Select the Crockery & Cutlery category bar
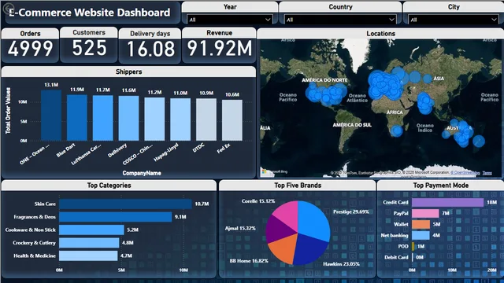 point(89,243)
